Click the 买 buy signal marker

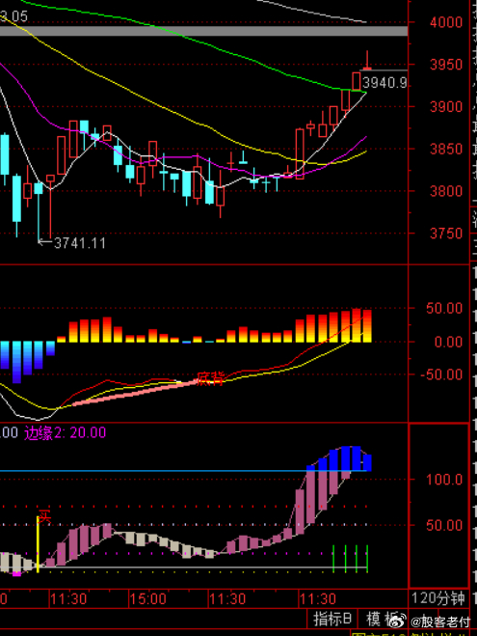tap(45, 516)
